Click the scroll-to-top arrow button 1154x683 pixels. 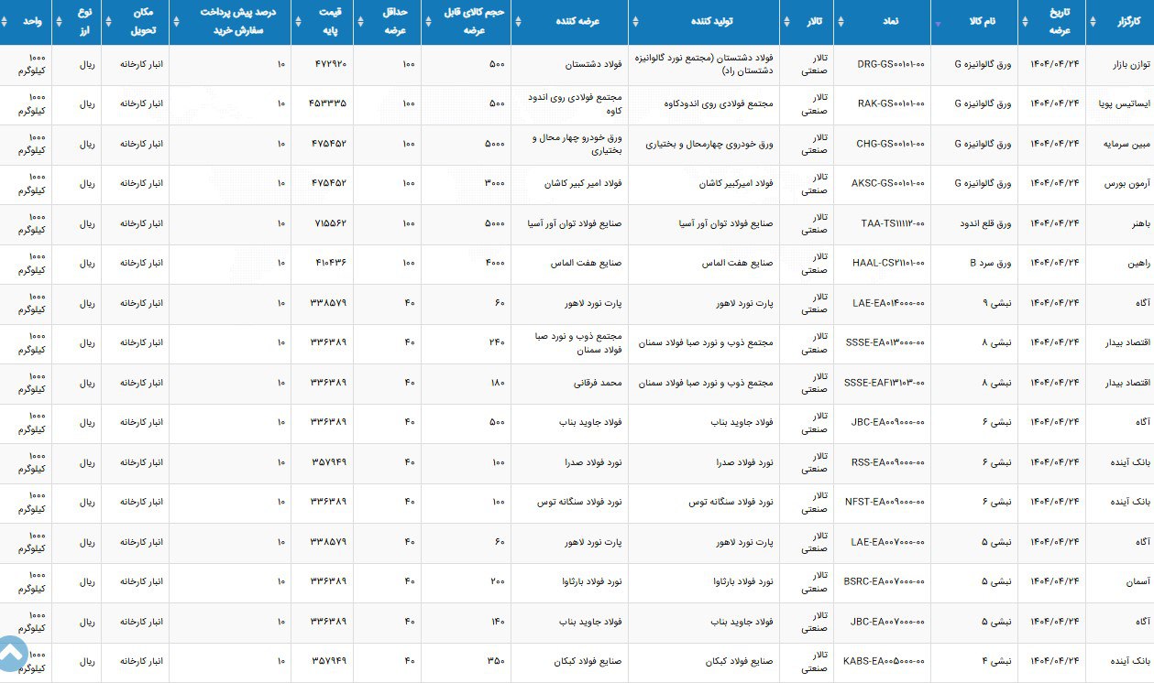(13, 655)
